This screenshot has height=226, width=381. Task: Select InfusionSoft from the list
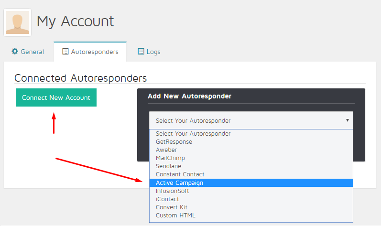point(251,191)
